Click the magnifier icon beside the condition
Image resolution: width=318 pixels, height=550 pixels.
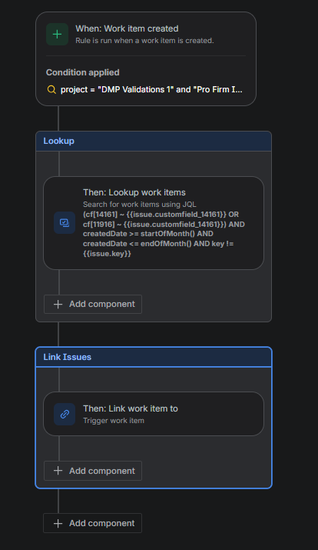point(51,90)
